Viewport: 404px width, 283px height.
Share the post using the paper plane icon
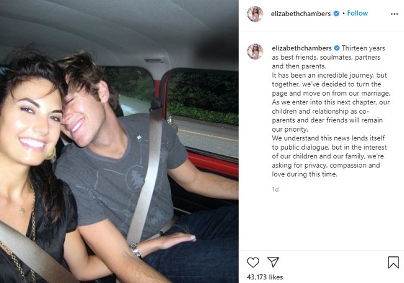click(273, 262)
